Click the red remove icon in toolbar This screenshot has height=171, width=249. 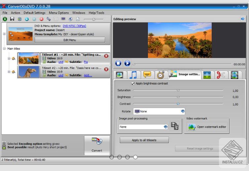[x=42, y=19]
